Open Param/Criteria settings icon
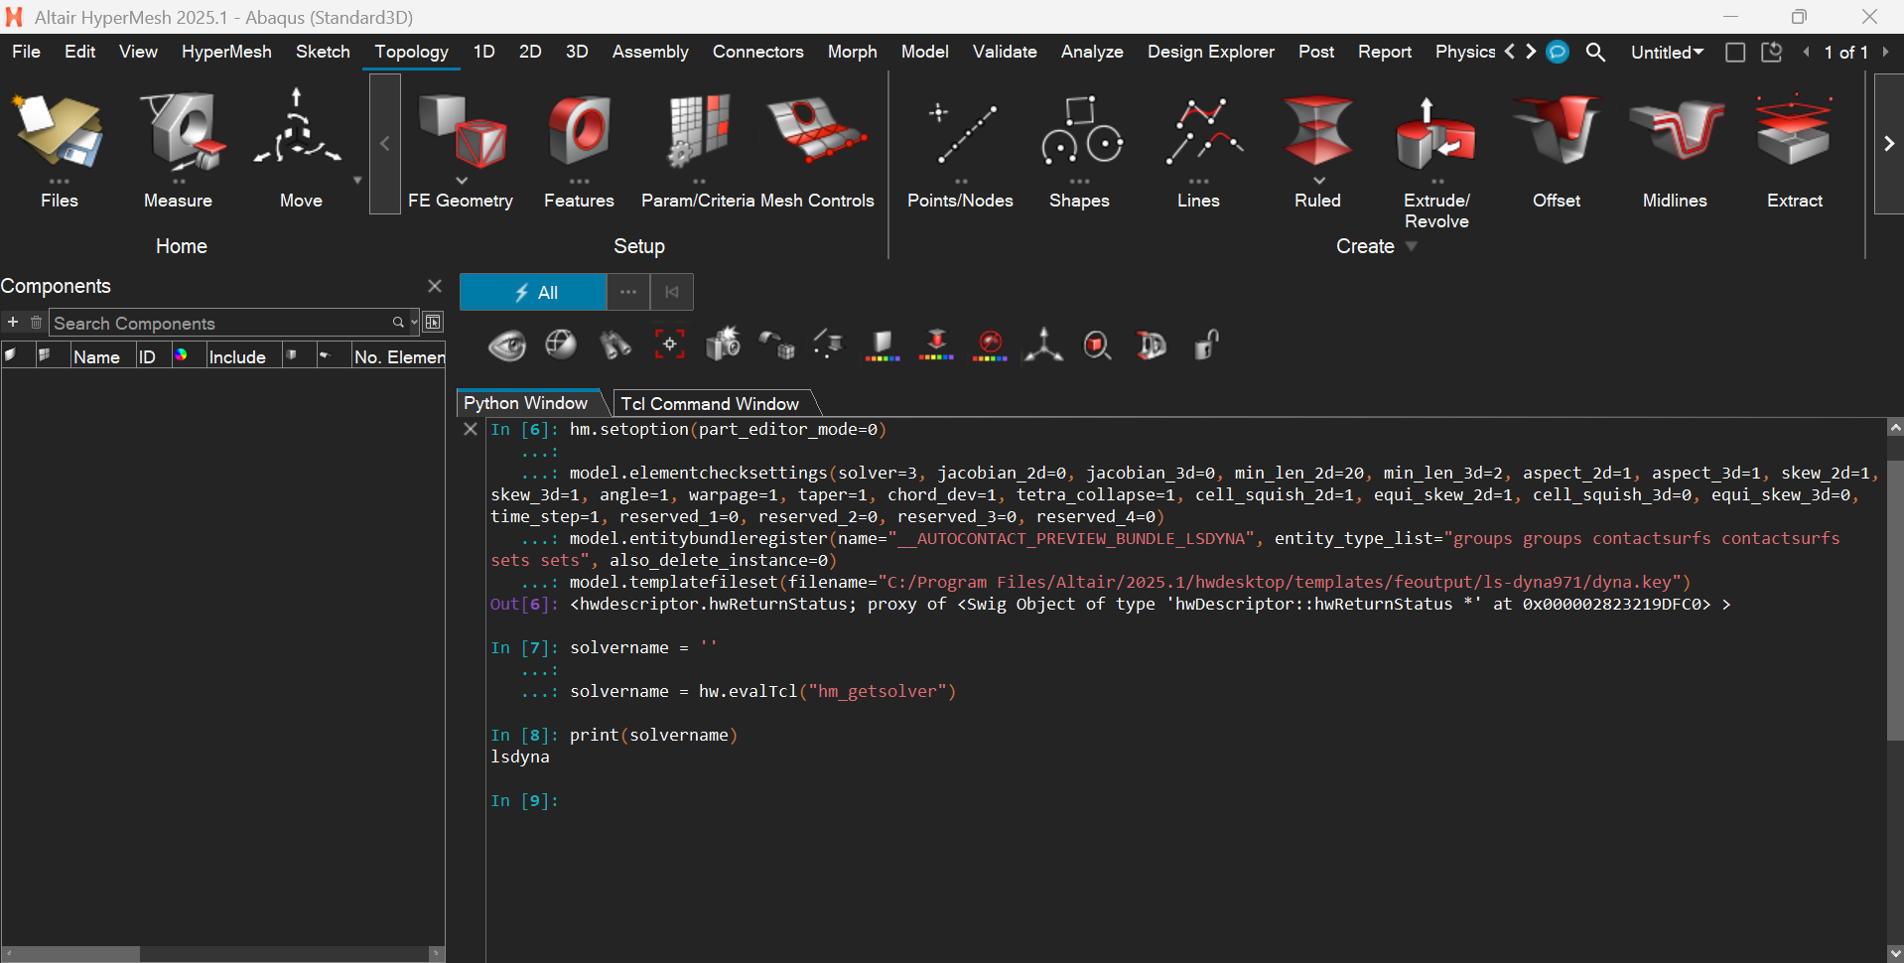Viewport: 1904px width, 963px height. [698, 130]
